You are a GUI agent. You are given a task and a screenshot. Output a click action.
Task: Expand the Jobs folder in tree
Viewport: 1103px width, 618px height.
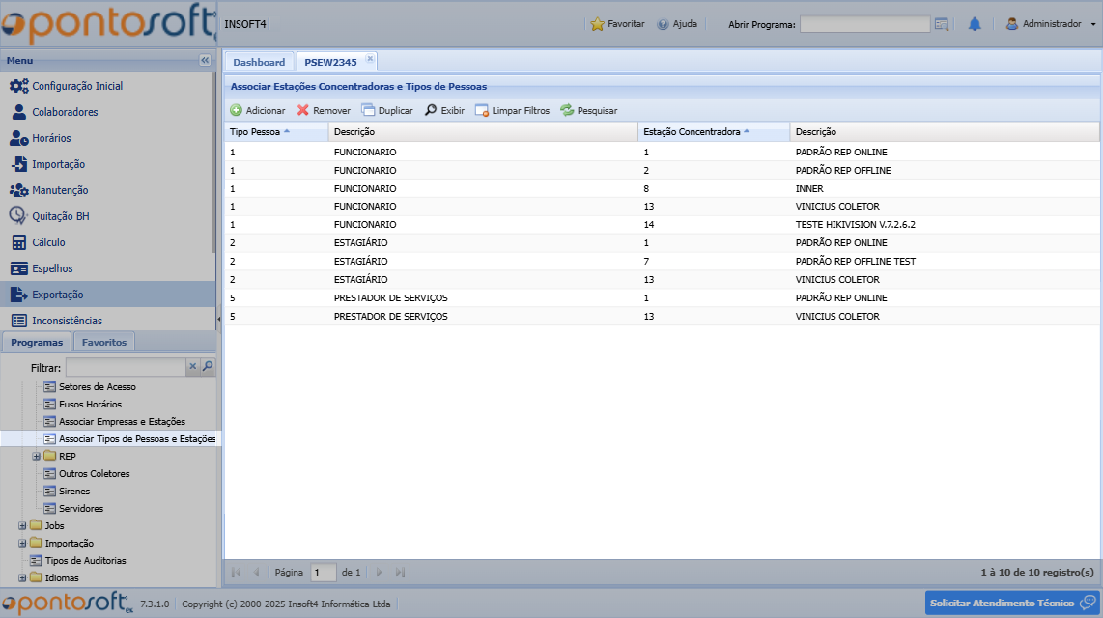(23, 526)
